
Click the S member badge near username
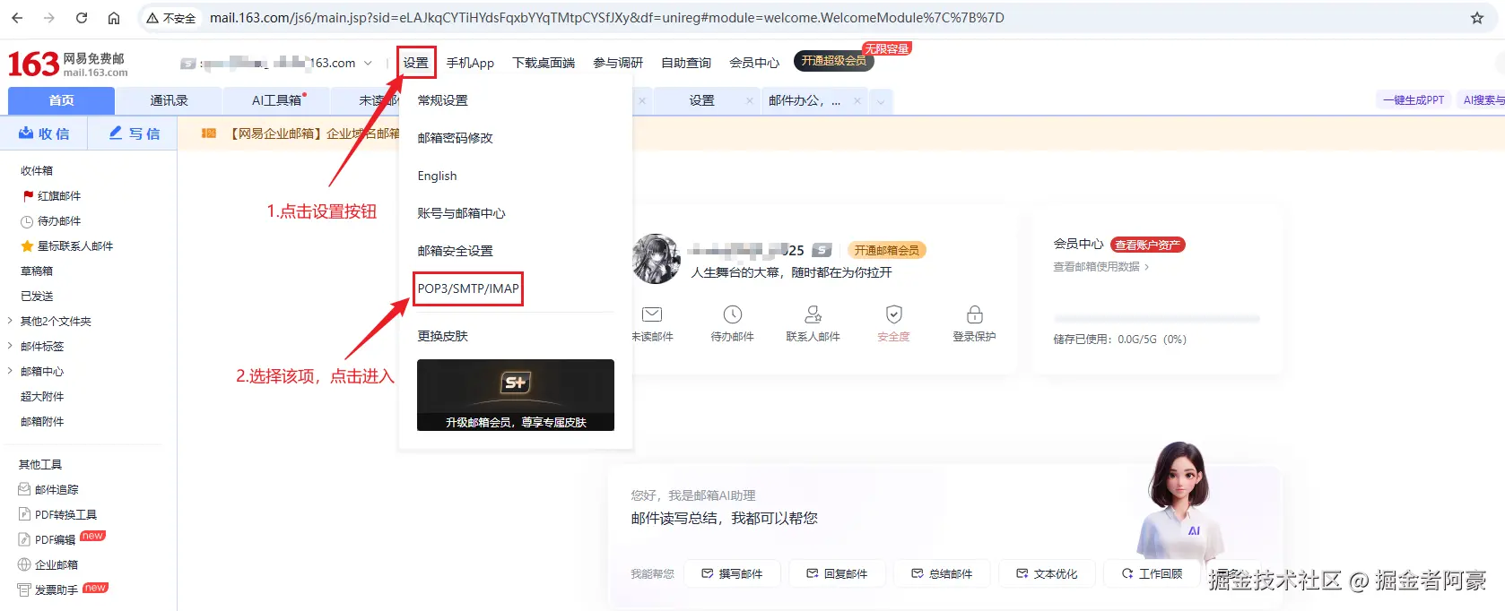[x=822, y=250]
